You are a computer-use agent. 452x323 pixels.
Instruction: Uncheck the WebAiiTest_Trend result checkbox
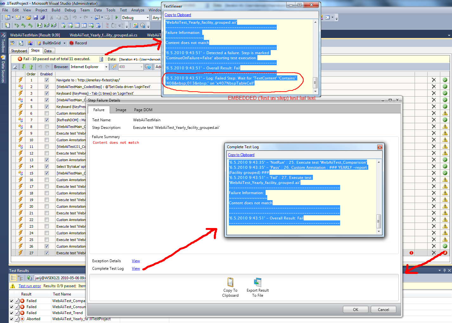[12, 313]
